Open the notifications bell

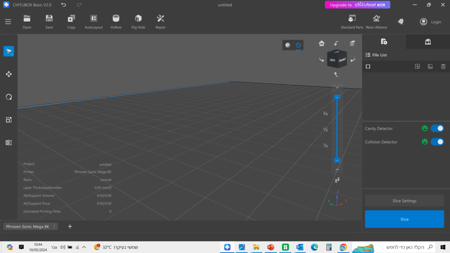pos(401,22)
